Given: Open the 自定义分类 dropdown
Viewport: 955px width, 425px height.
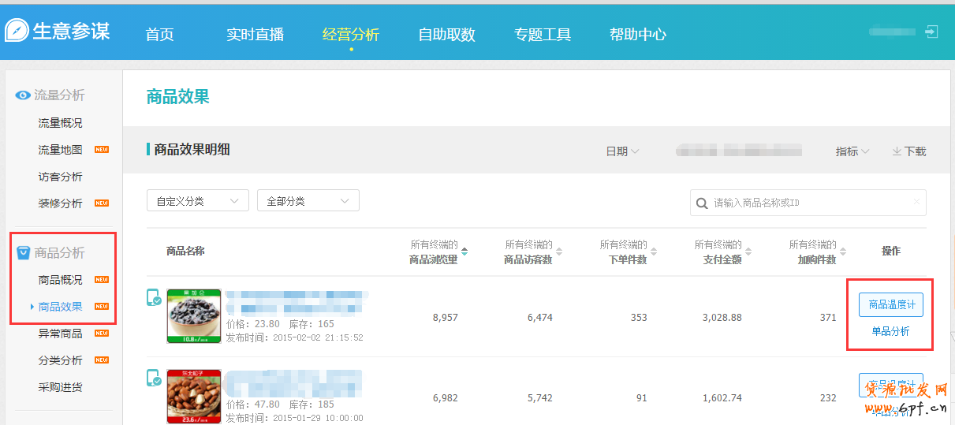Looking at the screenshot, I should (x=198, y=201).
